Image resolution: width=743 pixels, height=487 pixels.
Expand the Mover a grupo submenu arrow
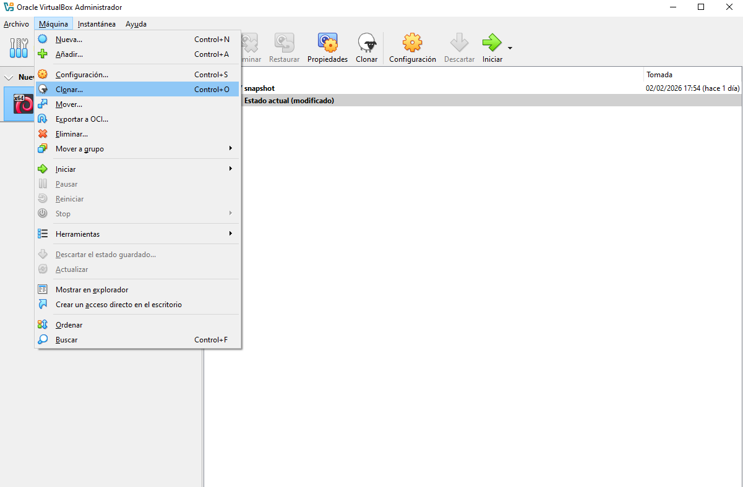230,148
